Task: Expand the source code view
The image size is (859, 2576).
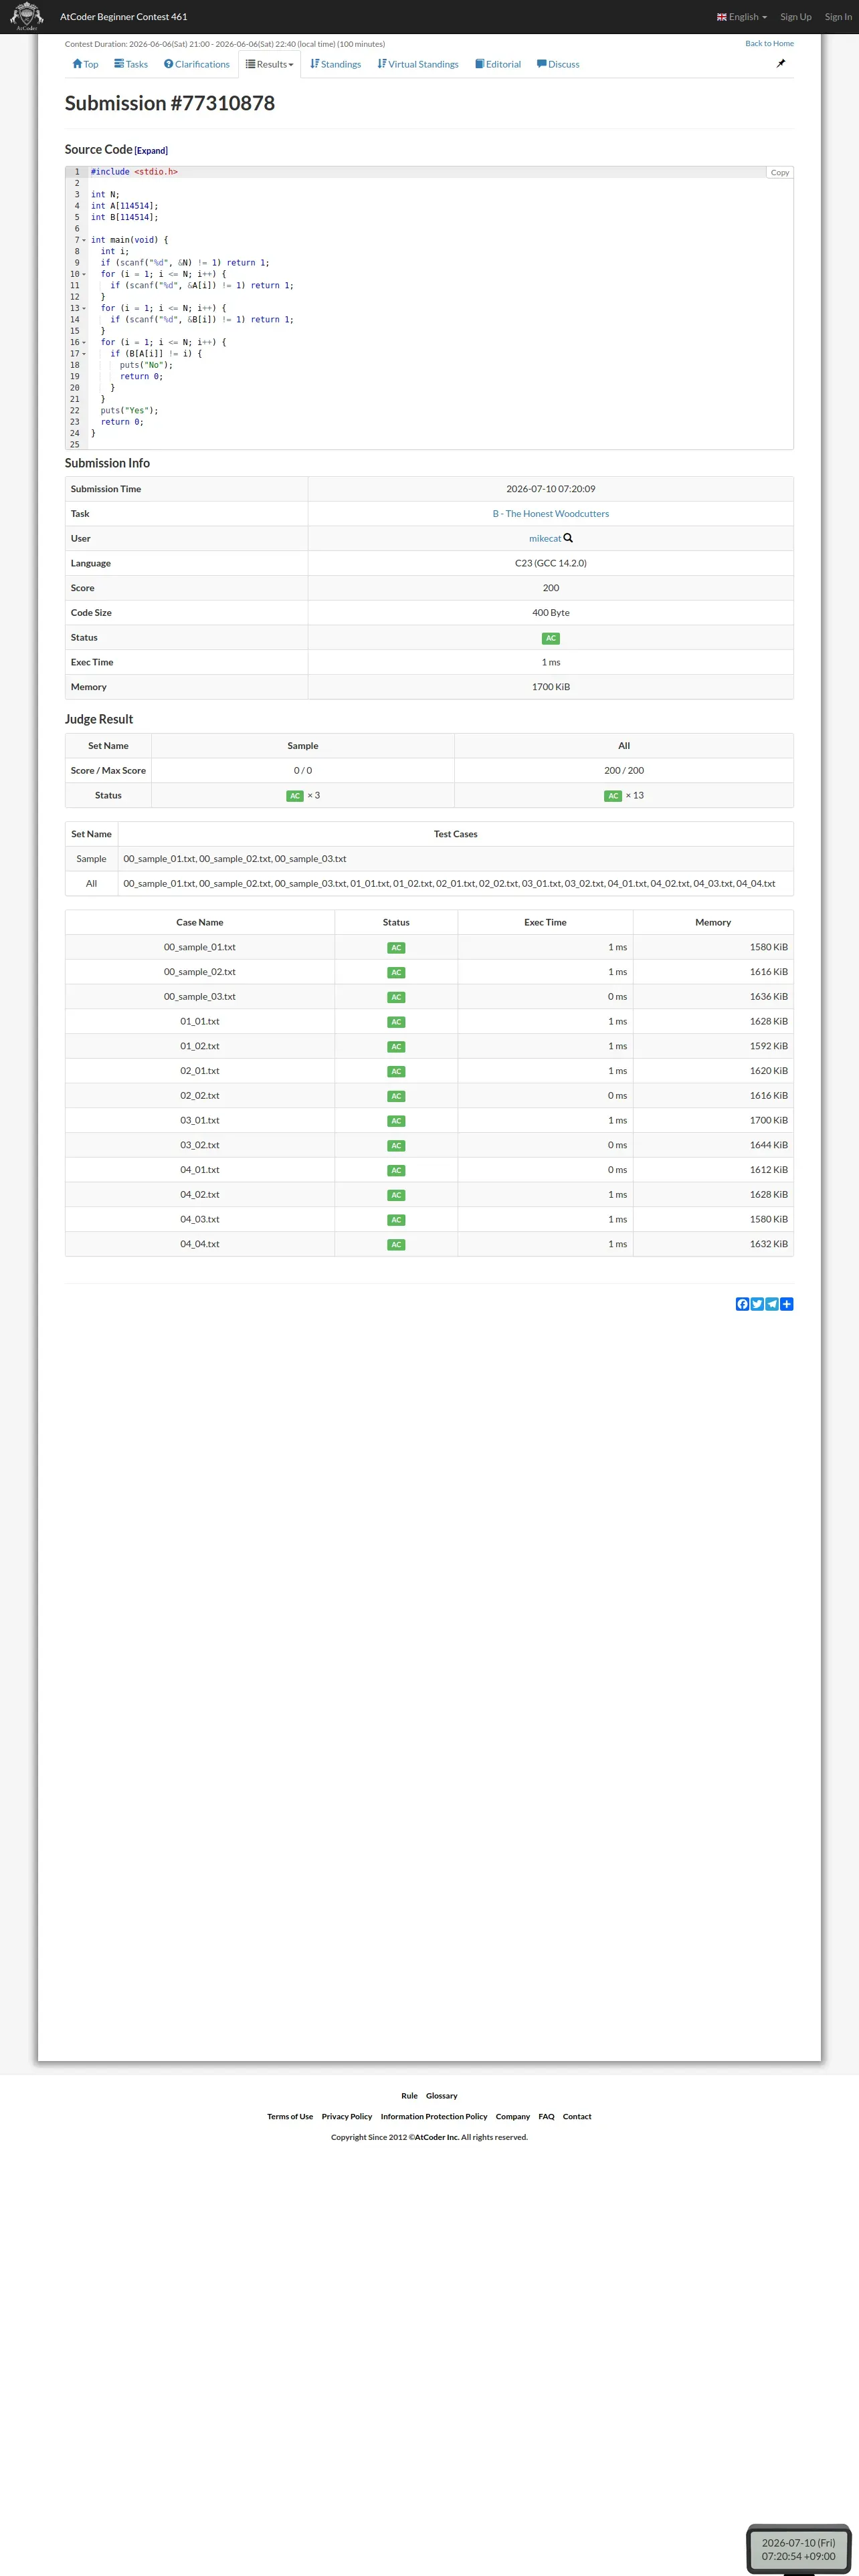Action: pos(151,151)
